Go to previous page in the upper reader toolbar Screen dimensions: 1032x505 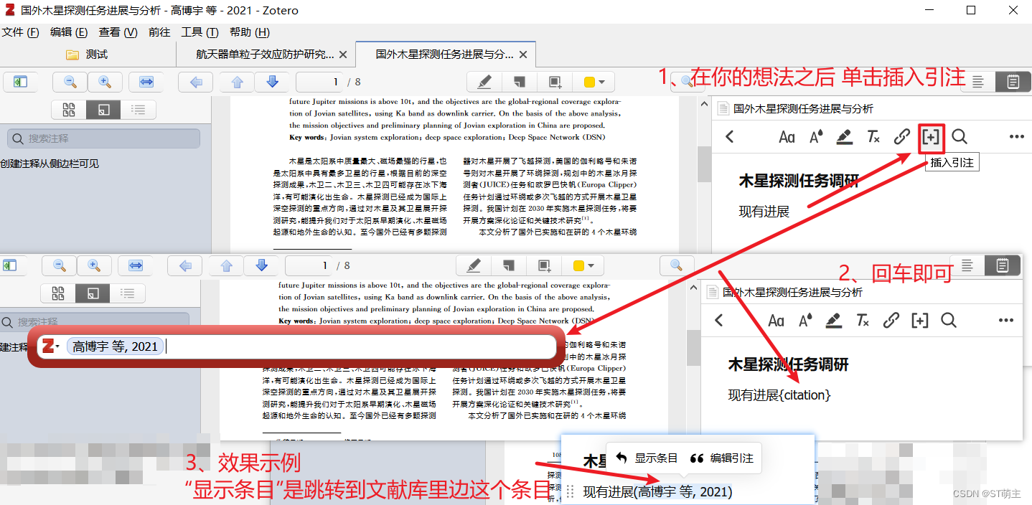(x=238, y=82)
